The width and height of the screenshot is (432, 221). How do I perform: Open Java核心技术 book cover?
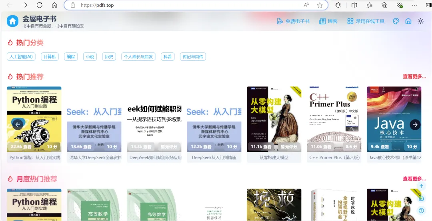(394, 119)
